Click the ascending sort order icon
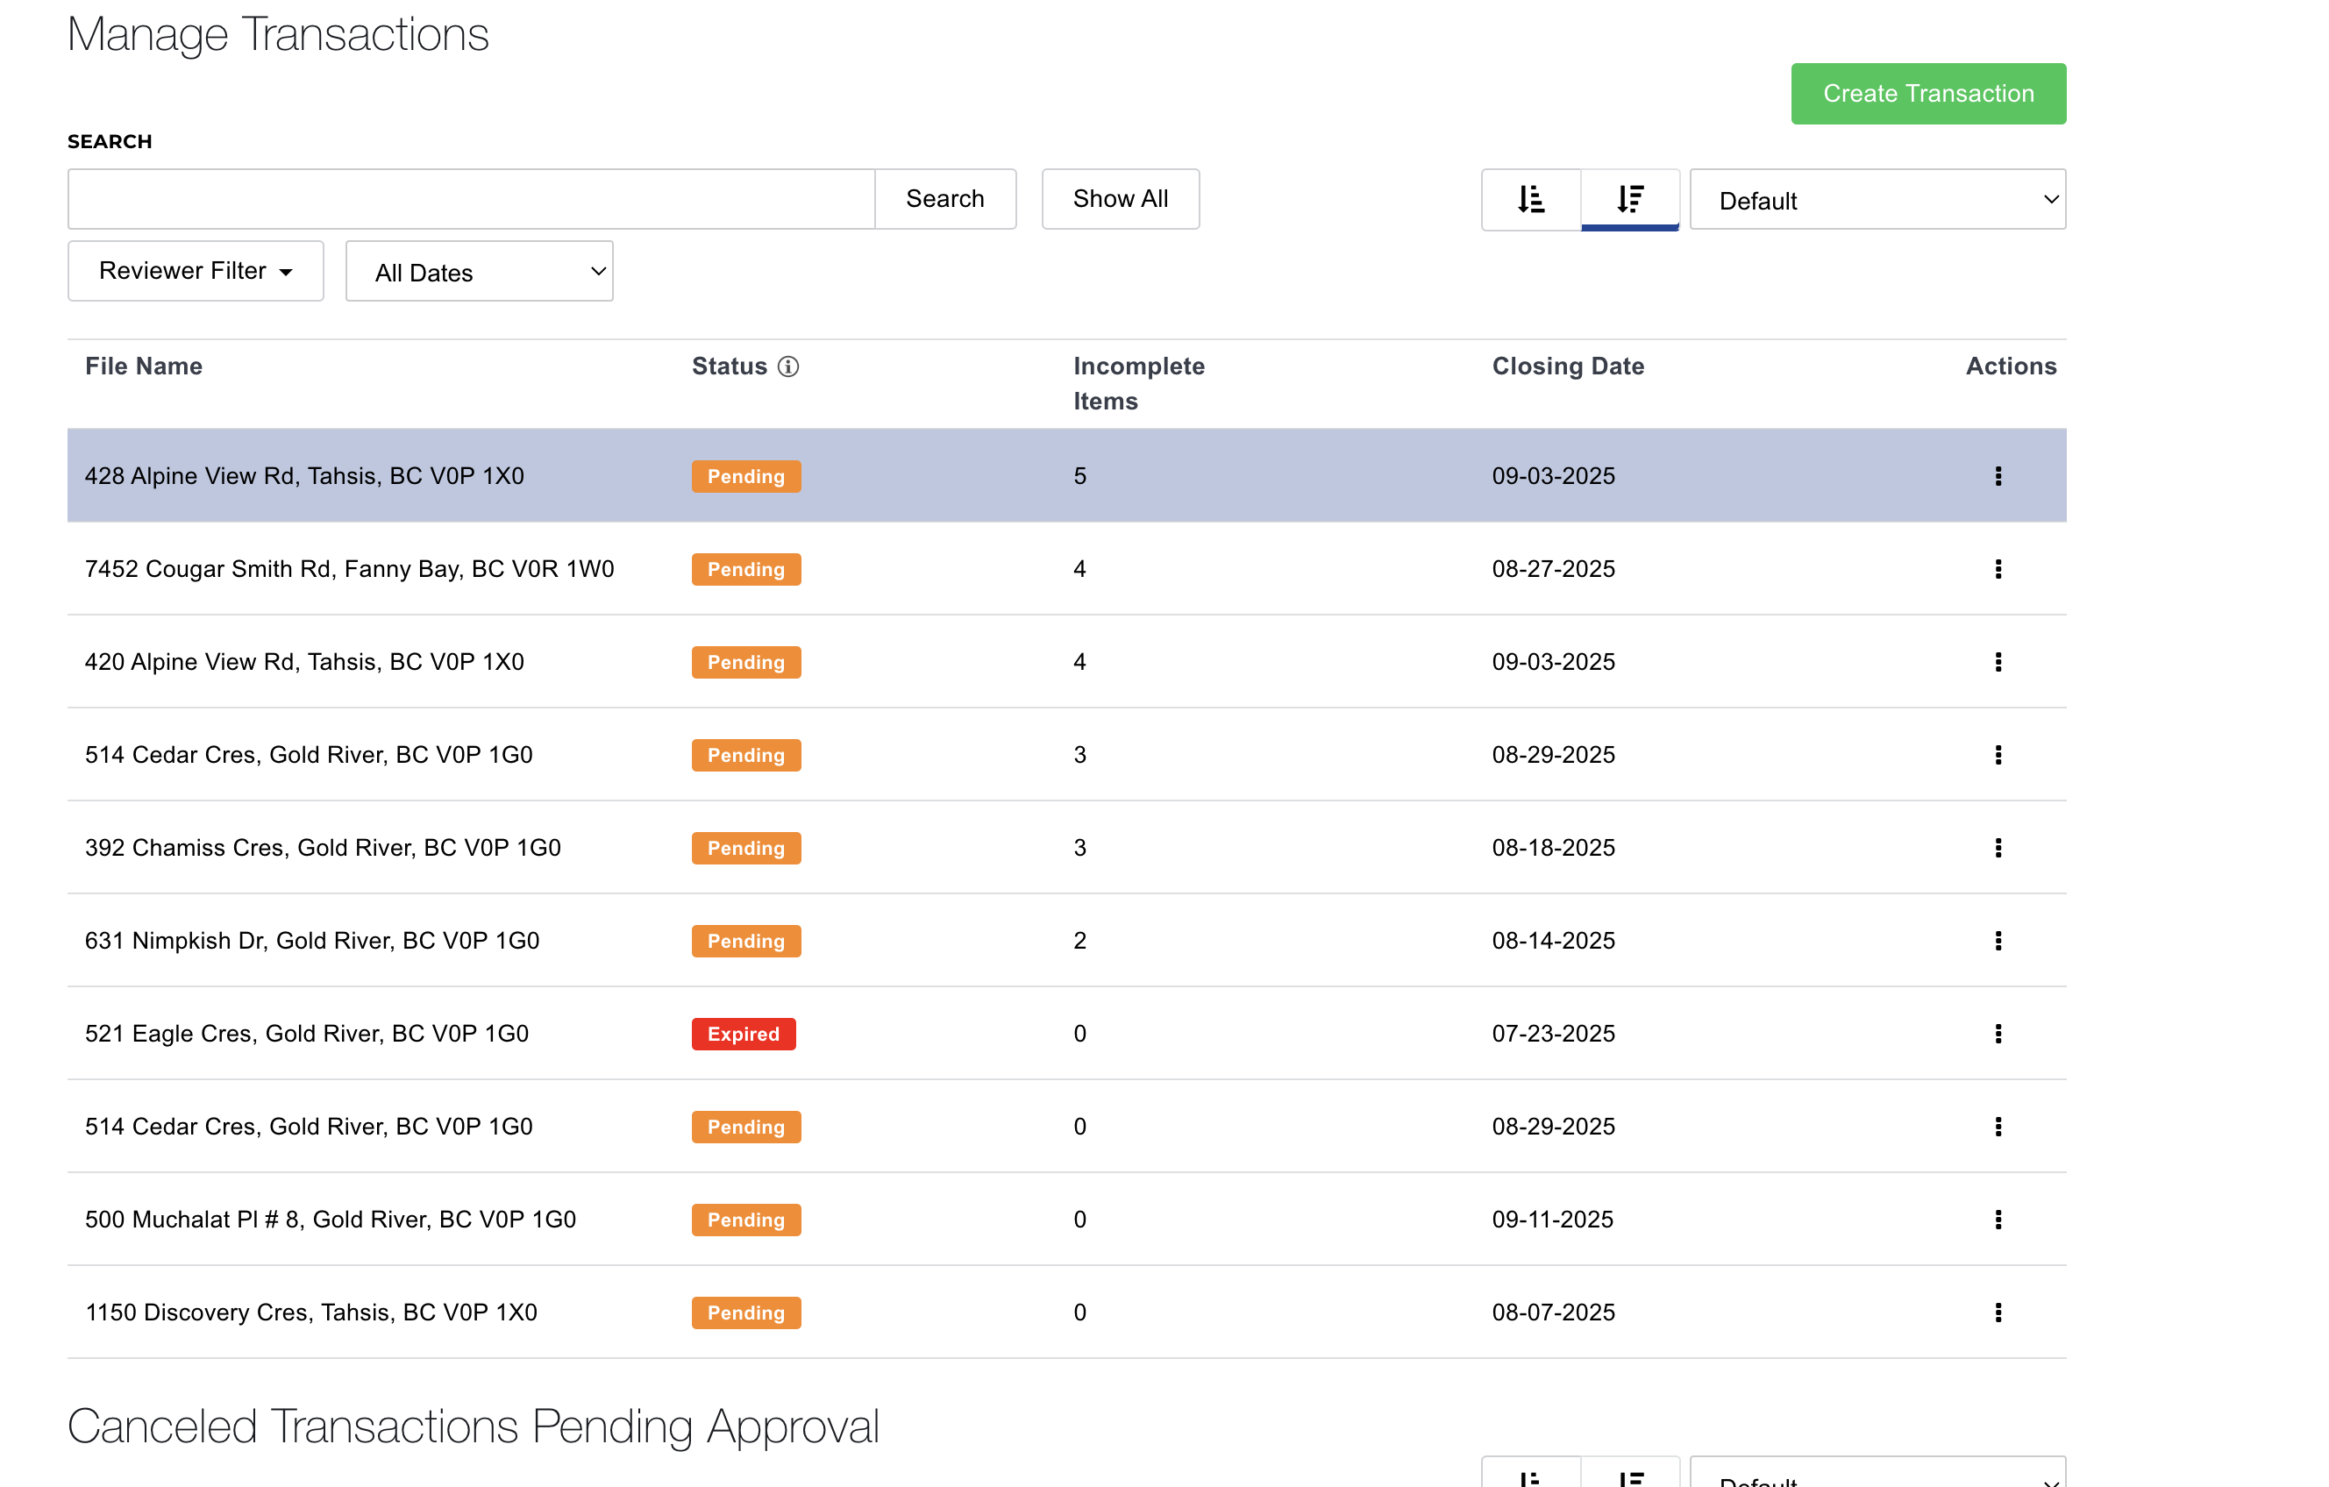The width and height of the screenshot is (2329, 1487). click(1530, 199)
